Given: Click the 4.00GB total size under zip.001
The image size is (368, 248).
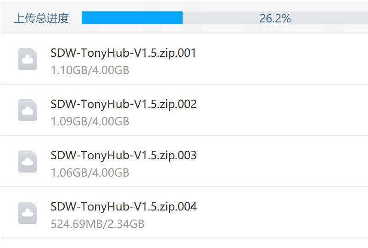Looking at the screenshot, I should (110, 70).
